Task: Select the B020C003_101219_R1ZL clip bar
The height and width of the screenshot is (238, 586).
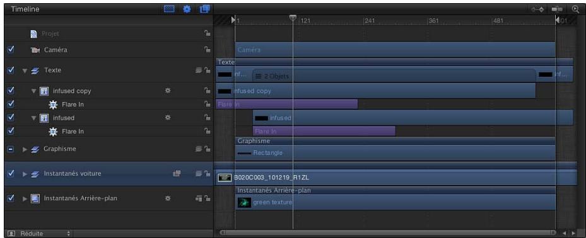Action: pos(397,178)
